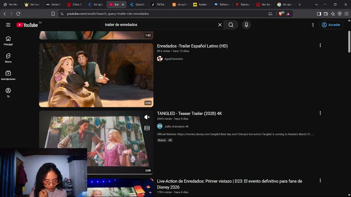The image size is (351, 197).
Task: Start voice search with the microphone
Action: 246,25
